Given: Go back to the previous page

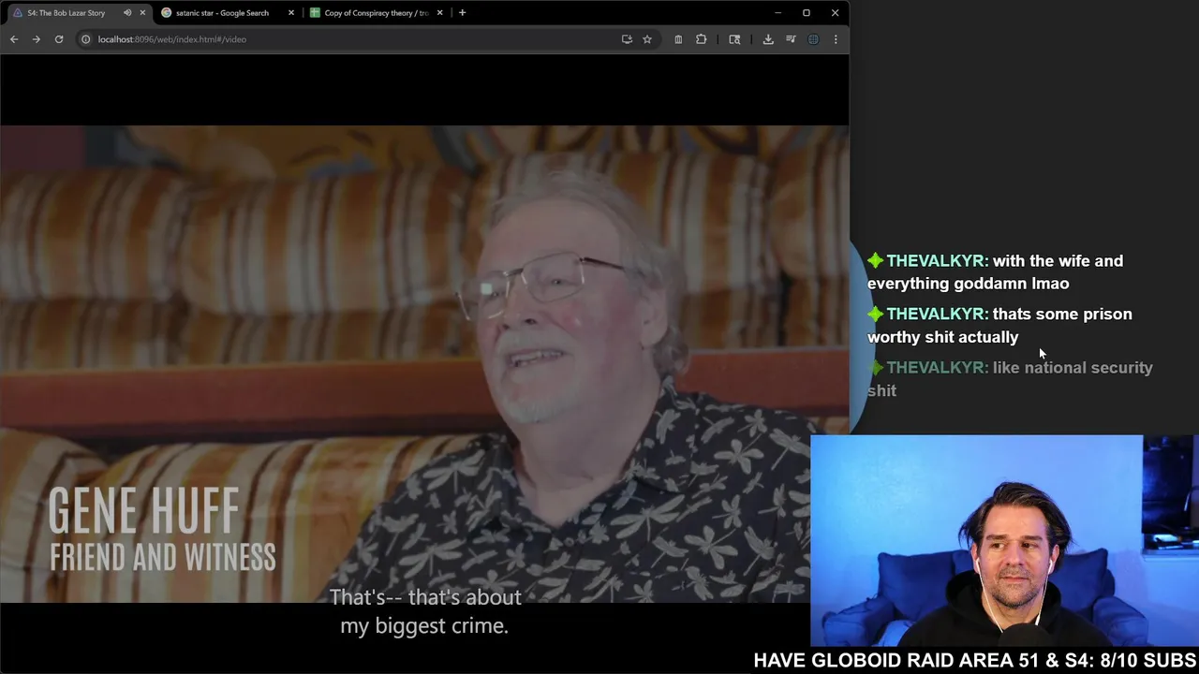Looking at the screenshot, I should [14, 39].
